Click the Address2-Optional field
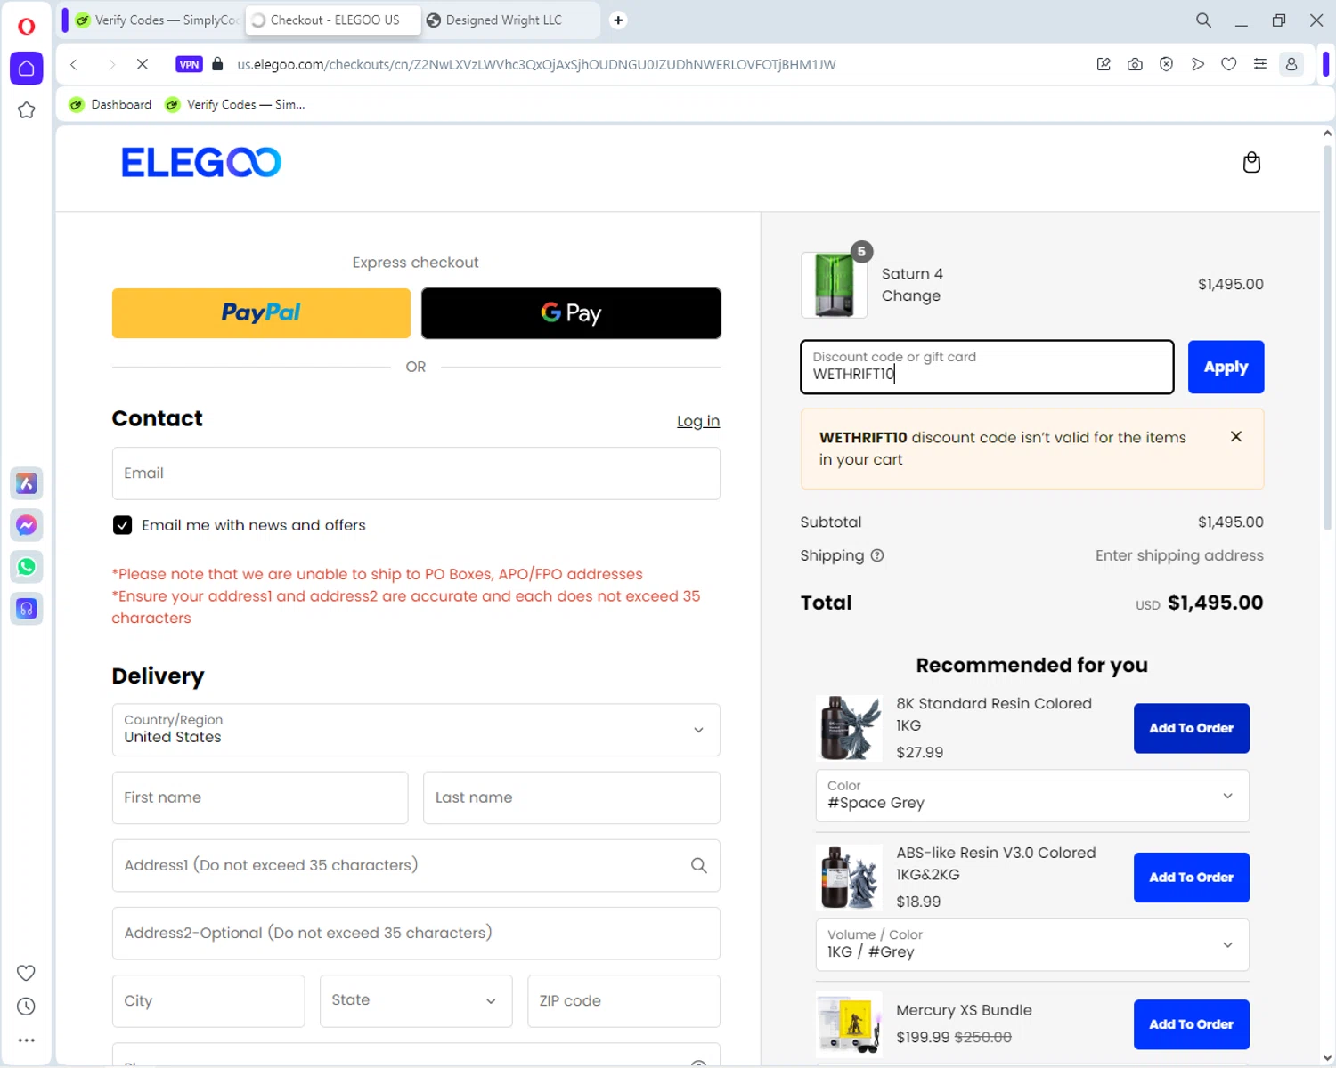The height and width of the screenshot is (1068, 1336). click(416, 934)
